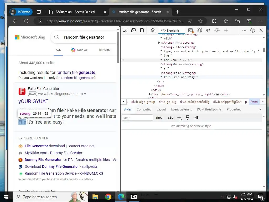
Task: Toggle split screen view
Action: click(x=214, y=21)
